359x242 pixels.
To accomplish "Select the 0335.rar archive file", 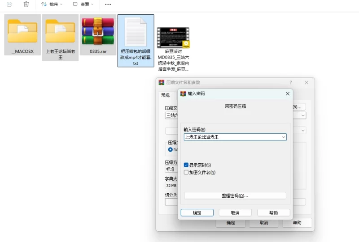I will tap(98, 35).
